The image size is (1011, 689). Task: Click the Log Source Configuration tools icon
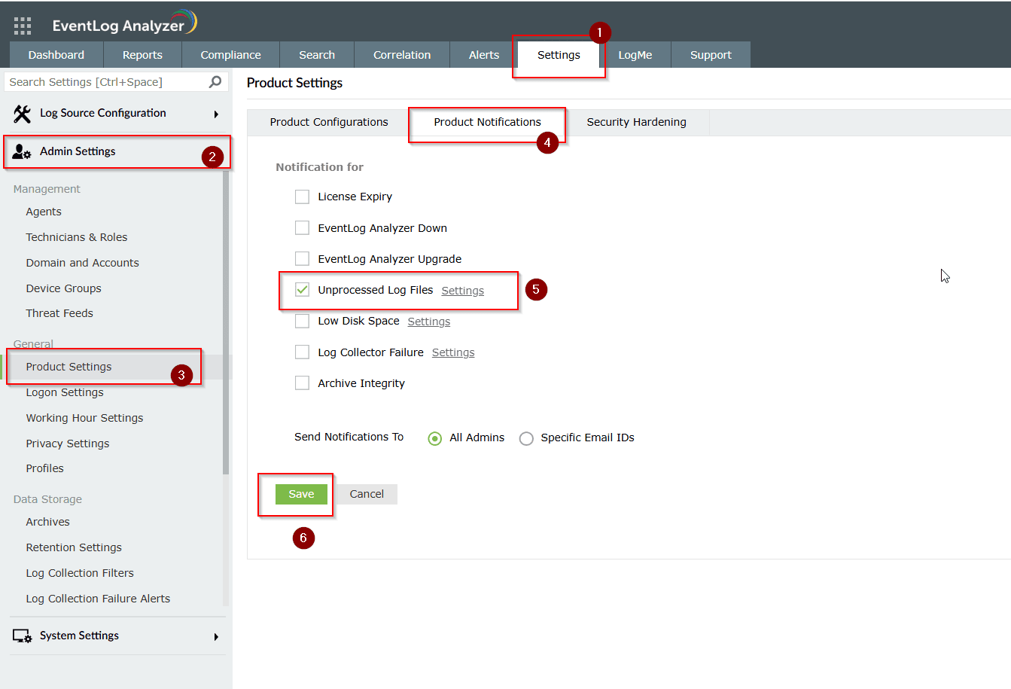pyautogui.click(x=22, y=114)
